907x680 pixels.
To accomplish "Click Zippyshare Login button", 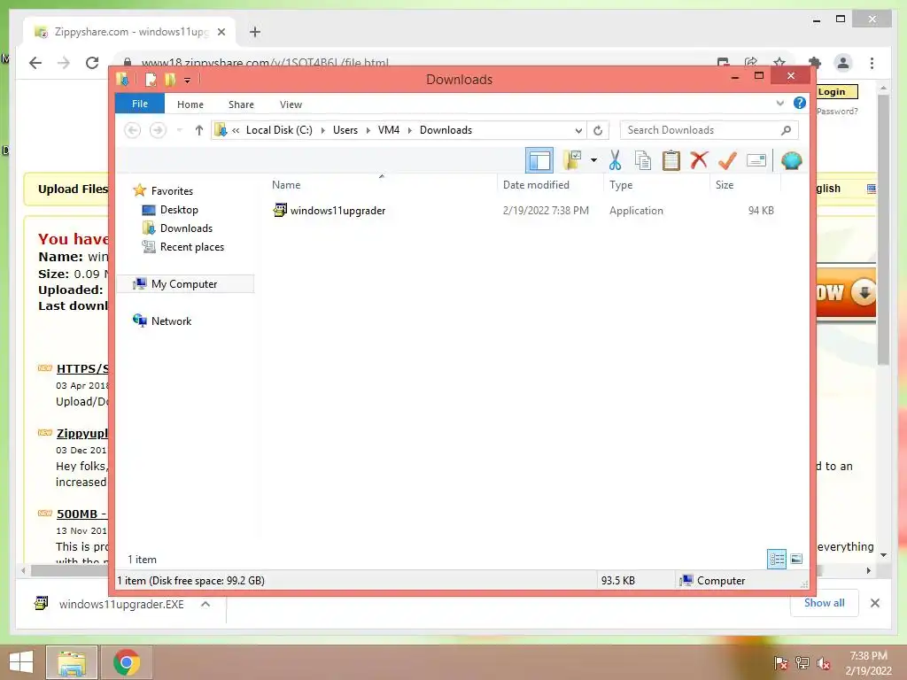I will tap(836, 91).
